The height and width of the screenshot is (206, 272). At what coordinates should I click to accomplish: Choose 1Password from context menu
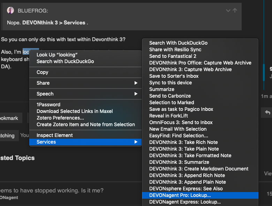pos(85,105)
